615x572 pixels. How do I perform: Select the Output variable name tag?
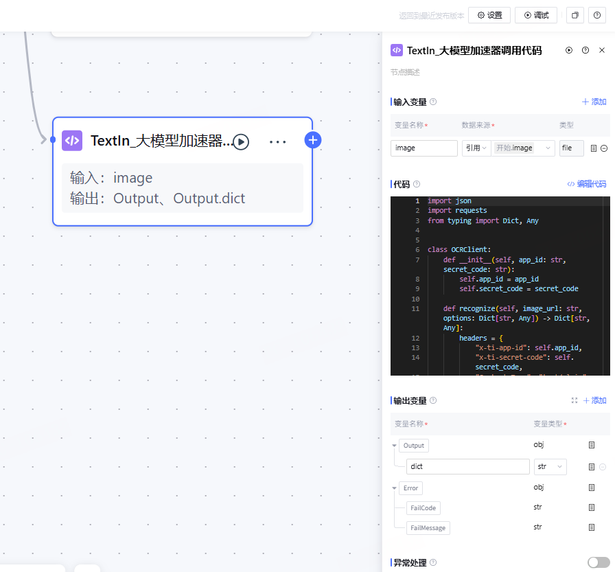[x=413, y=446]
